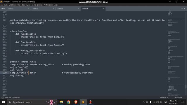Close the second untitled tab's unsaved dot

53,9
